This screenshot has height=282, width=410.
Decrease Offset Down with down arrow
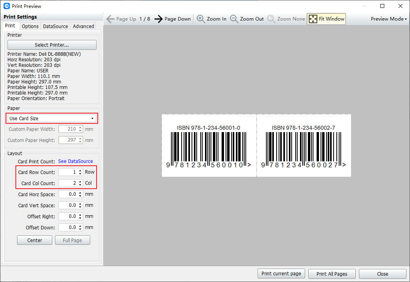tap(80, 229)
